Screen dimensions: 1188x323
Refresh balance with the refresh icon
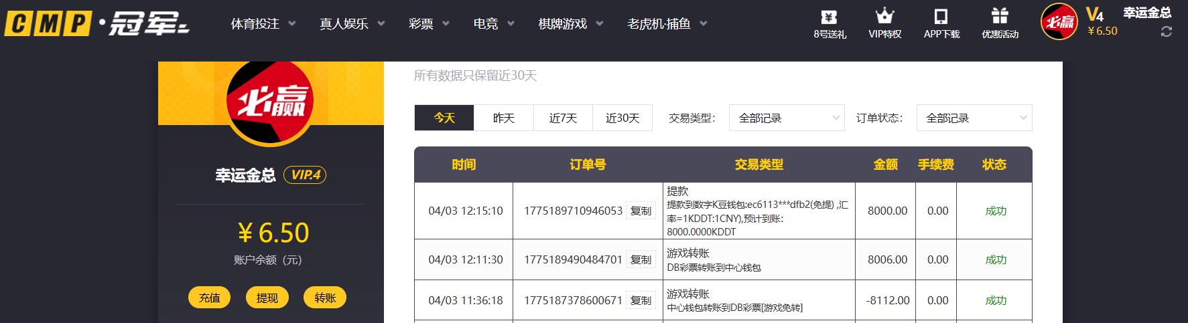point(1167,31)
